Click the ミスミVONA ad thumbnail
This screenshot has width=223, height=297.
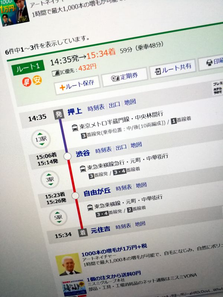(74, 287)
